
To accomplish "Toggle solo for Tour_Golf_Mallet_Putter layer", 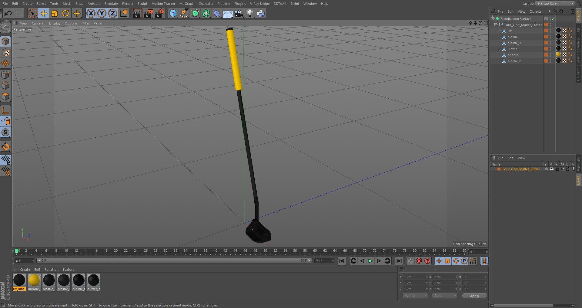I will tap(546, 169).
